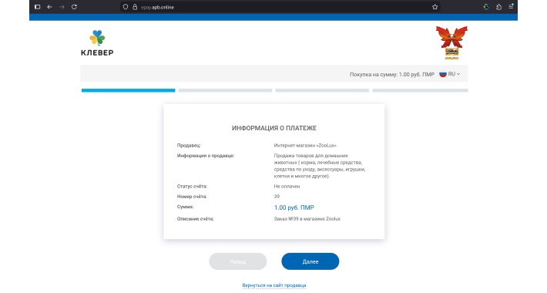The width and height of the screenshot is (547, 293).
Task: Click the ZooLux butterfly merchant logo
Action: (x=451, y=42)
